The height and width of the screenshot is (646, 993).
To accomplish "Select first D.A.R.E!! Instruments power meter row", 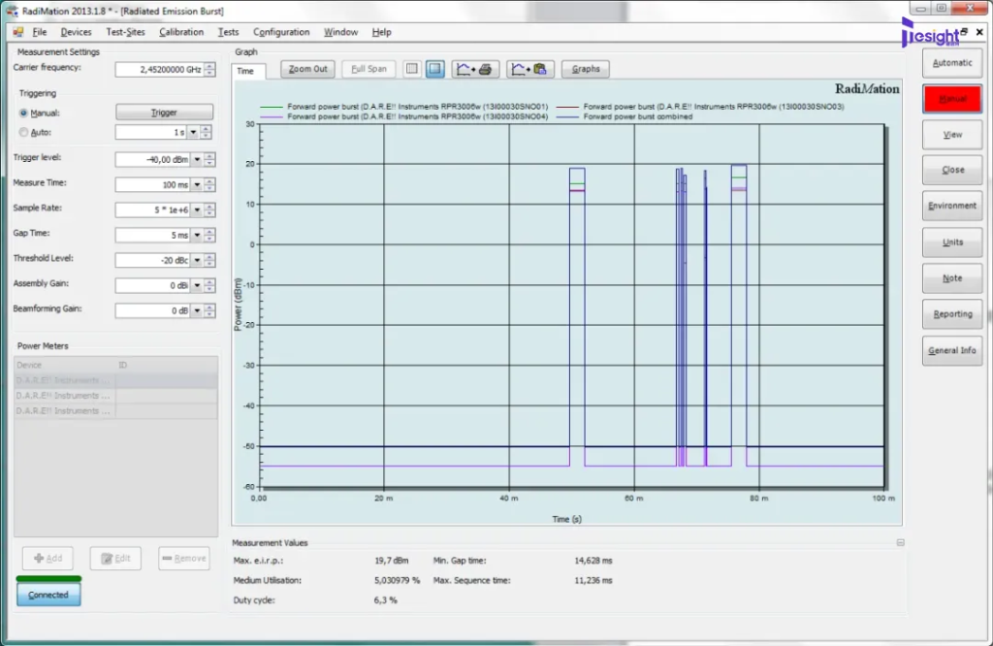I will pos(116,380).
